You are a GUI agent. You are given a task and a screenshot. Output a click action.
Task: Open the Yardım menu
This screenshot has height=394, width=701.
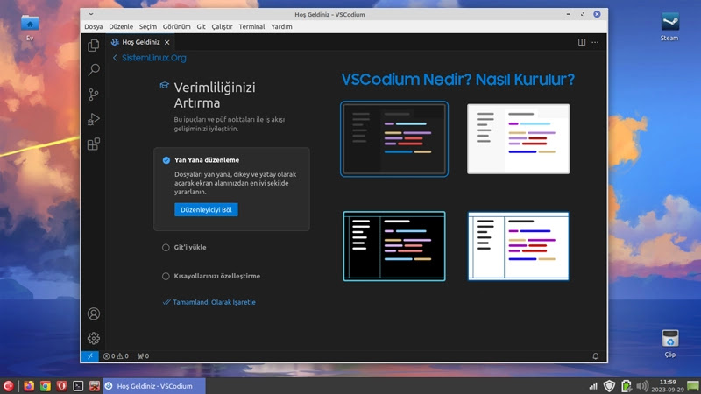(281, 27)
